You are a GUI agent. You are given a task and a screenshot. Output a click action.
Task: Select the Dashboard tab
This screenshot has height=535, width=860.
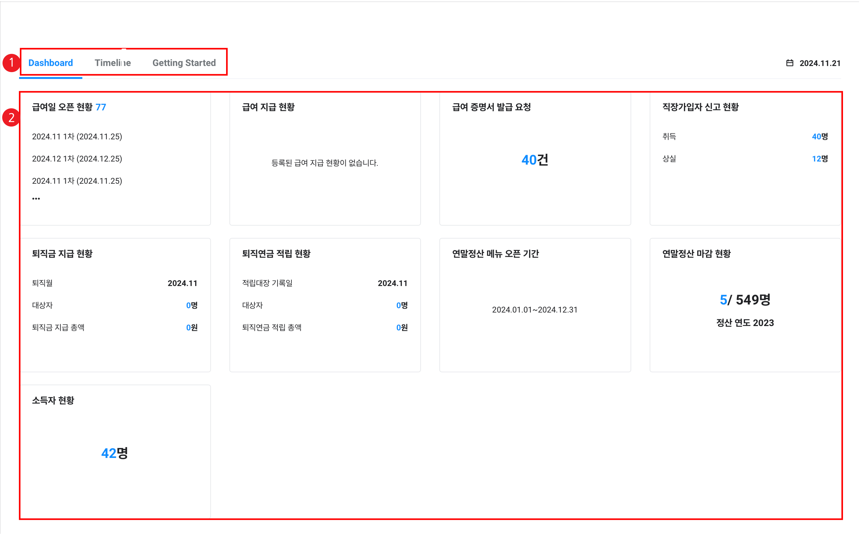tap(51, 63)
